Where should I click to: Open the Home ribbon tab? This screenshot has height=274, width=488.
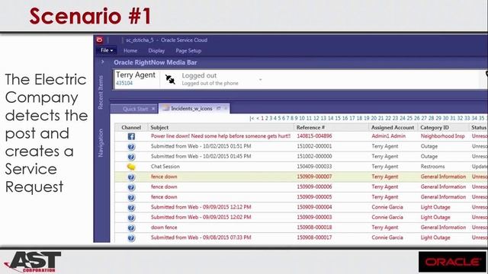[x=130, y=51]
